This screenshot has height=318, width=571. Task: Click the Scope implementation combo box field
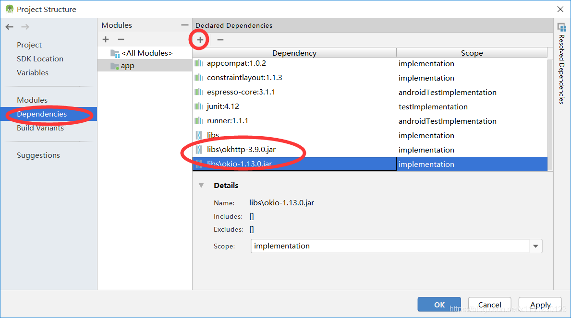tap(397, 247)
